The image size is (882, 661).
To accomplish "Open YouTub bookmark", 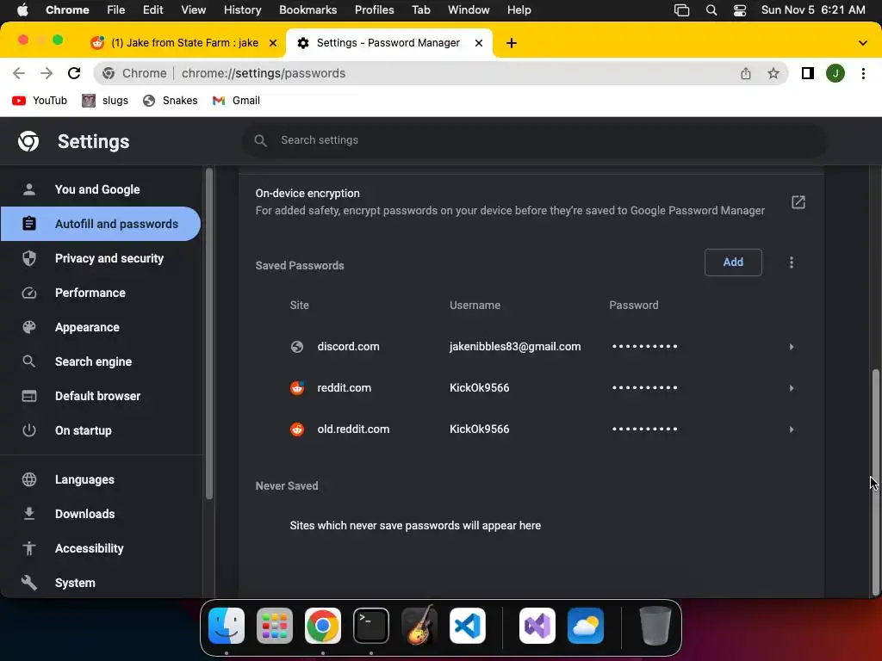I will tap(40, 101).
